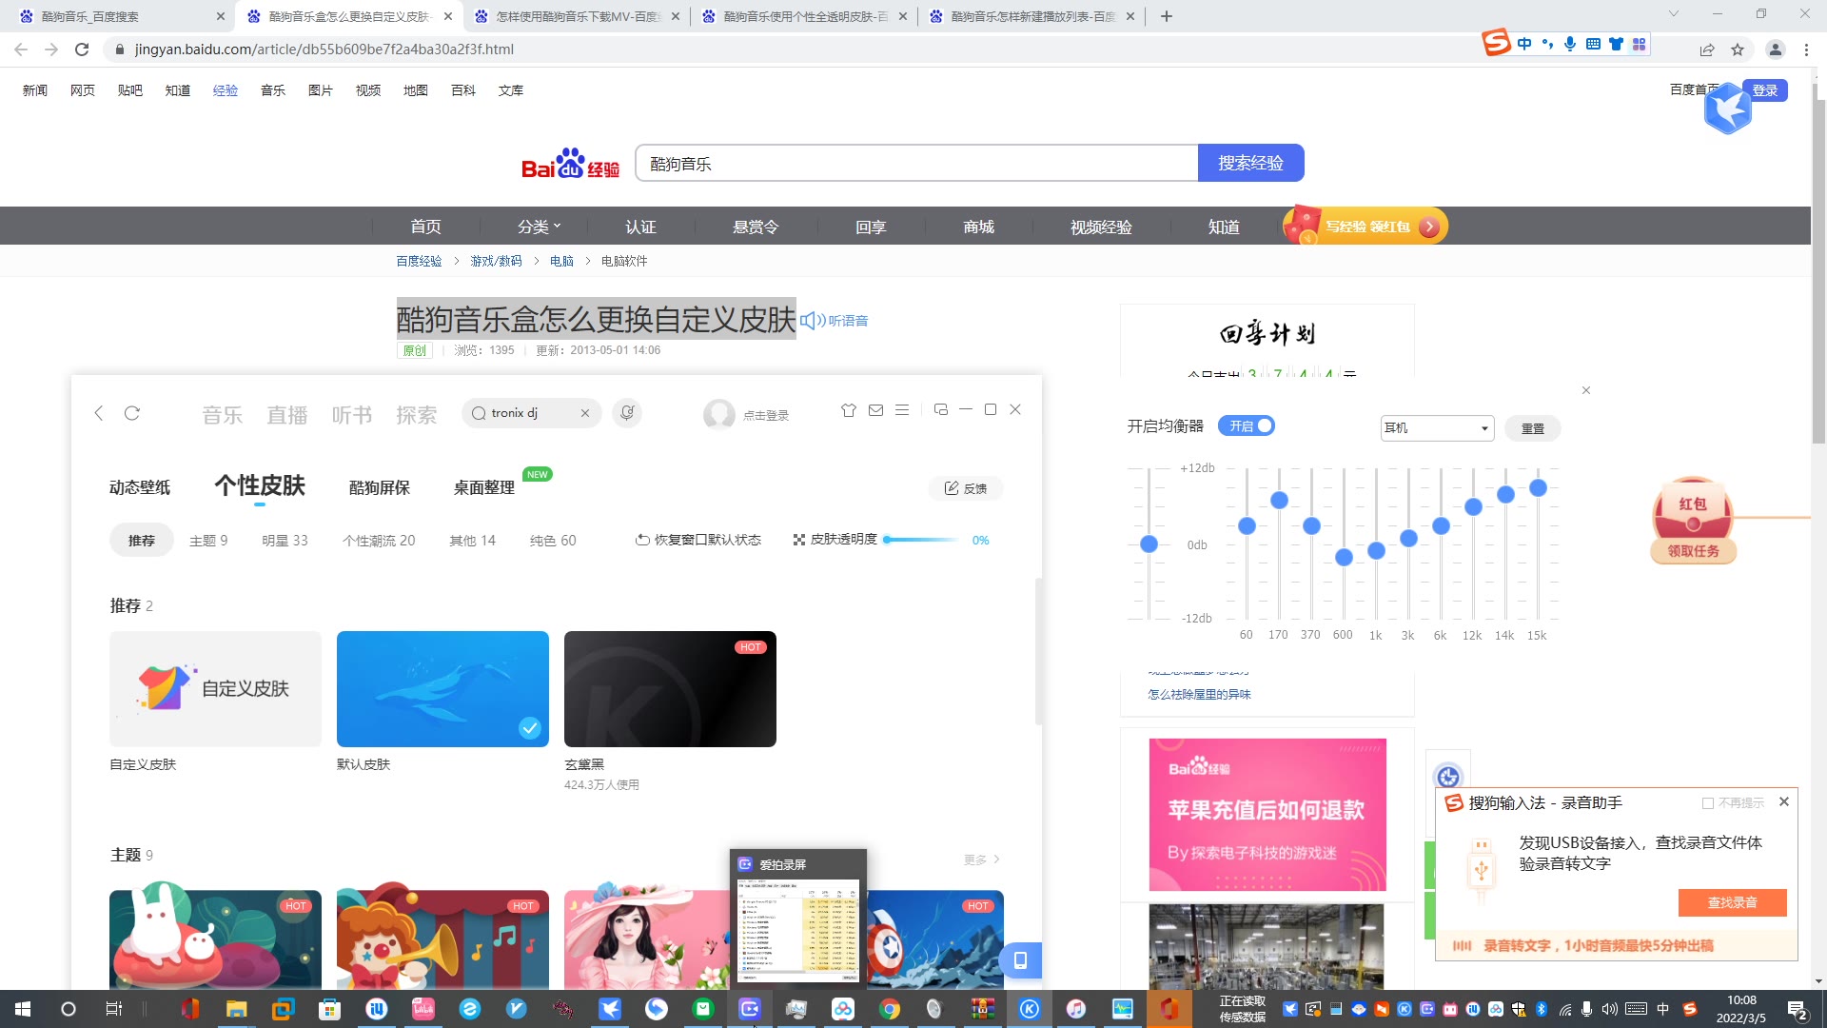Select the 玄黛黑 skin thumbnail
The width and height of the screenshot is (1827, 1028).
pos(670,688)
